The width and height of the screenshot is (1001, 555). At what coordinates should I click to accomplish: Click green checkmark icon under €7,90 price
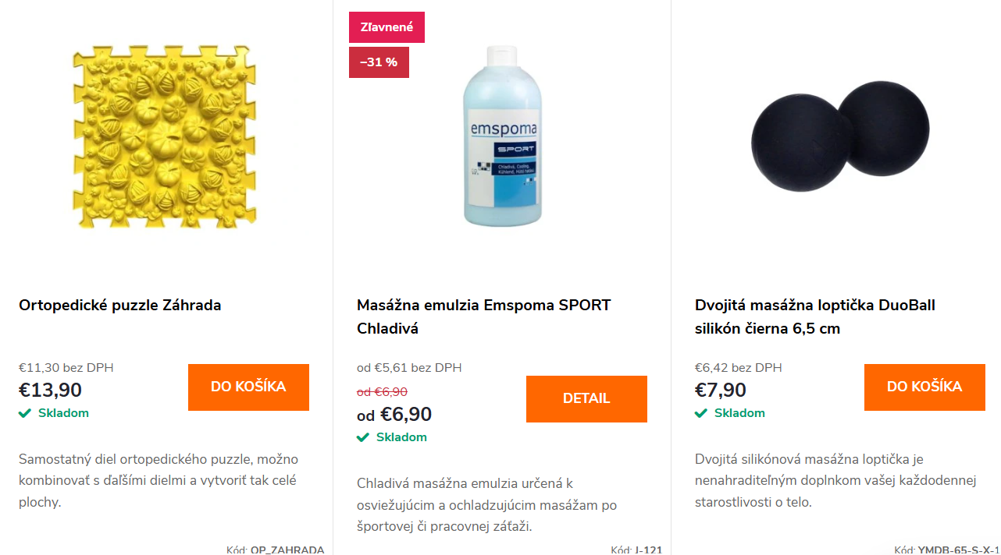click(701, 413)
